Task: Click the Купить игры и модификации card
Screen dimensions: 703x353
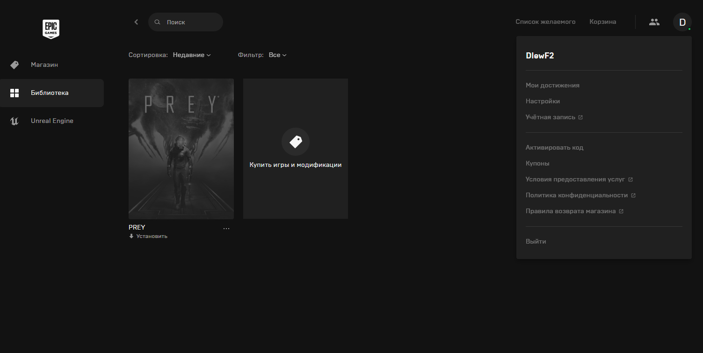Action: click(296, 149)
